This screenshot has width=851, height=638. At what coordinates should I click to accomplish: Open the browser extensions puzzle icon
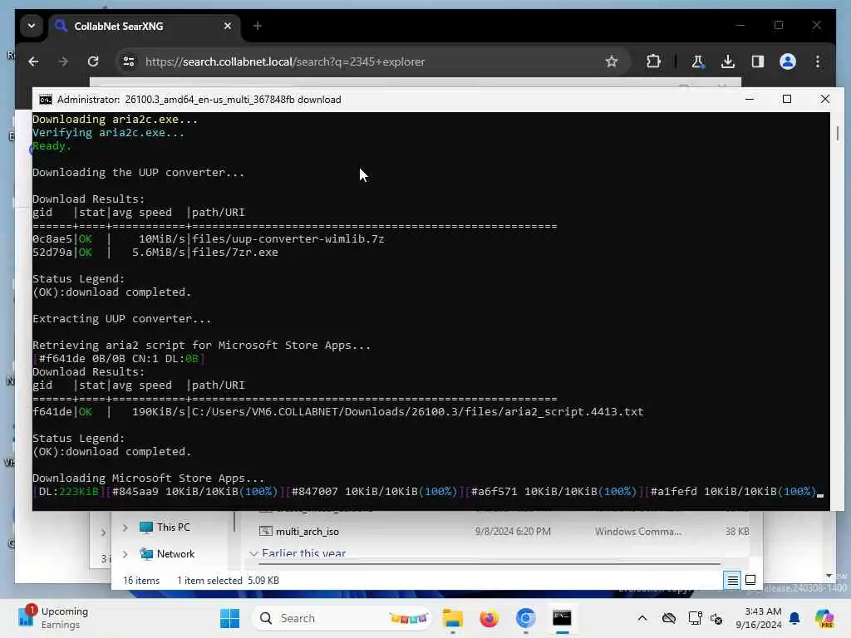[653, 61]
